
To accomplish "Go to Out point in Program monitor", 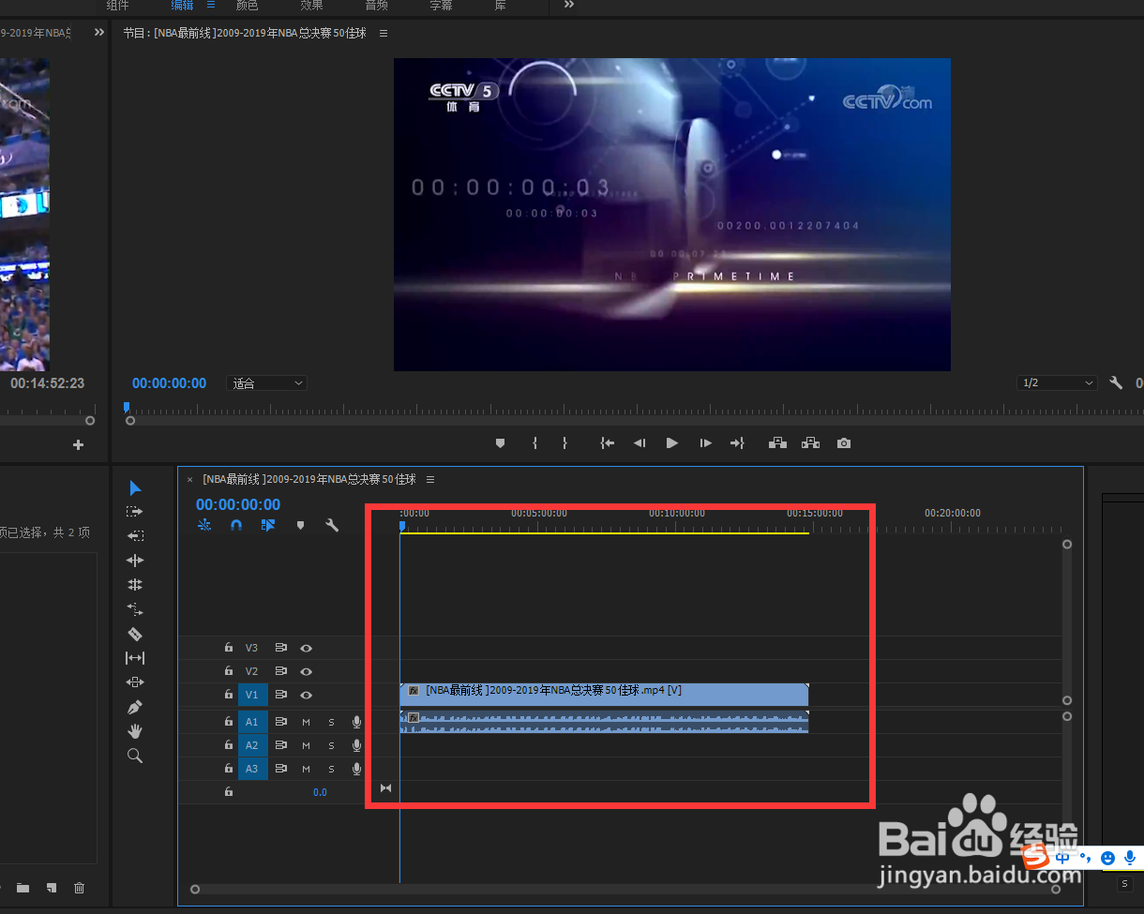I will click(737, 443).
